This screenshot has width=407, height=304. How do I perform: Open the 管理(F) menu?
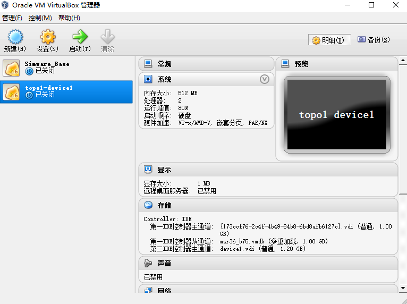(12, 18)
